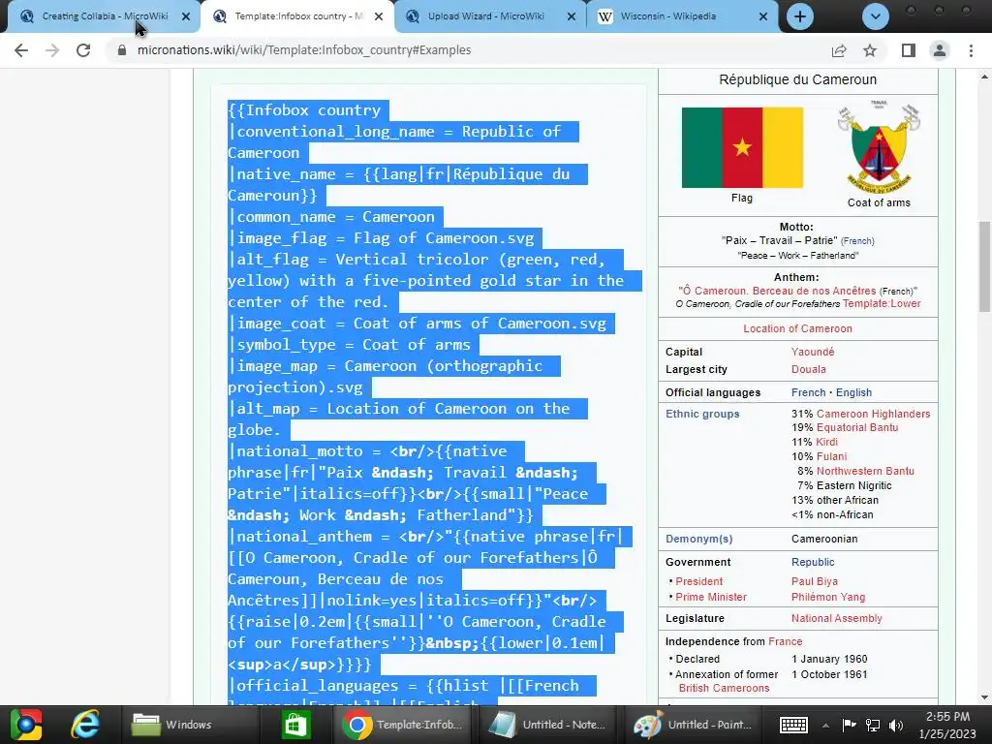Open a new tab with plus button
The height and width of the screenshot is (744, 992).
coord(799,16)
